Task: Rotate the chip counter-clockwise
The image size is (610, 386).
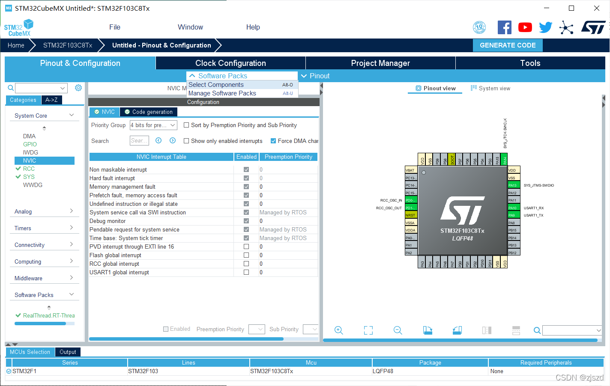Action: (x=457, y=330)
